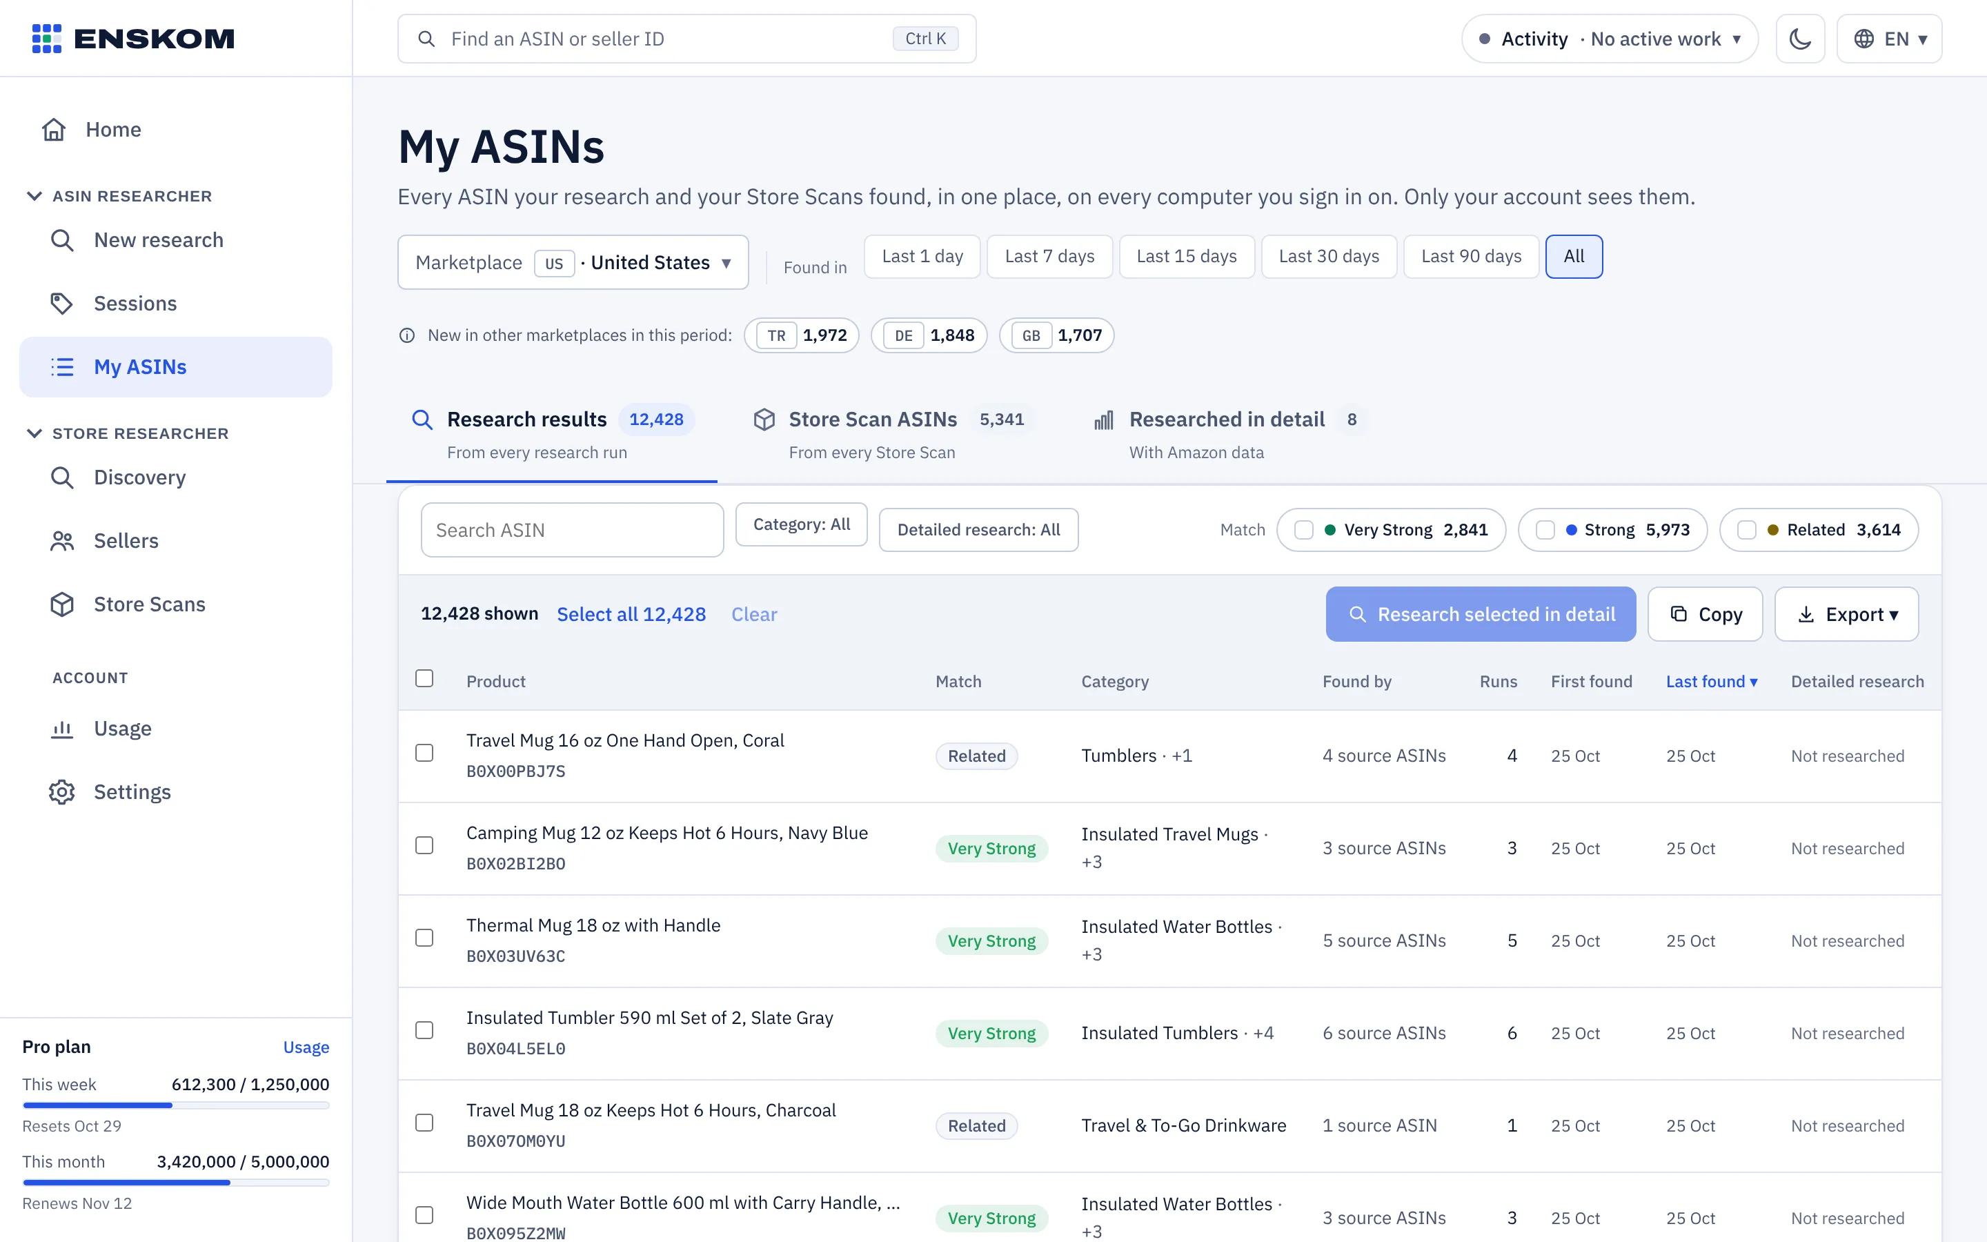Click the Usage bar chart icon
This screenshot has width=1987, height=1242.
tap(62, 729)
